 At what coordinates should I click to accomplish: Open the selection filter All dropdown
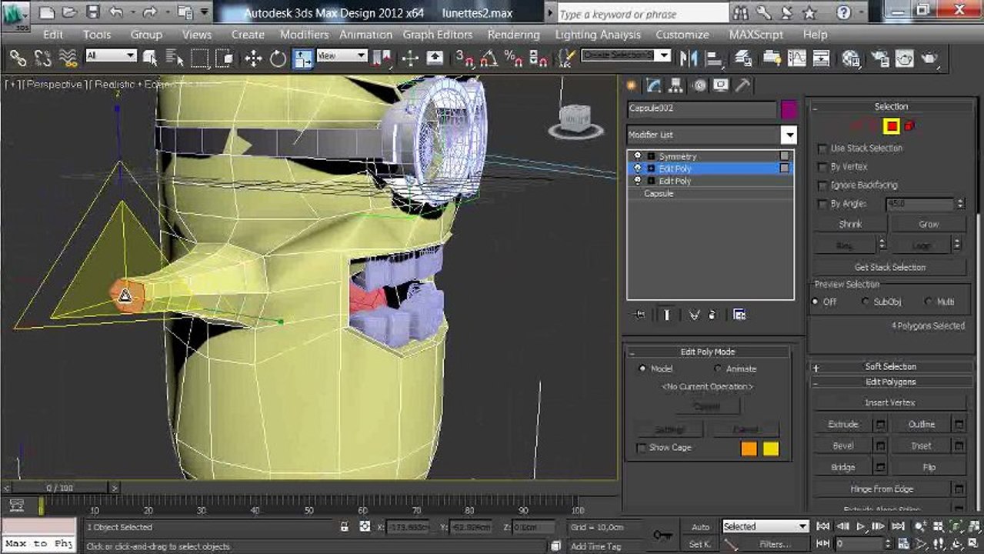click(x=111, y=55)
